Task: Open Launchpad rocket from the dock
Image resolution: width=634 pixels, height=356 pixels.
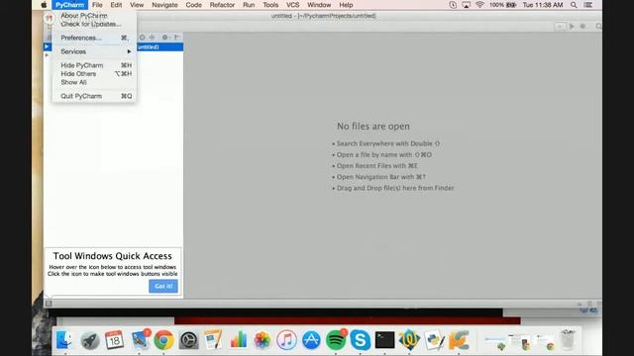Action: pos(90,340)
